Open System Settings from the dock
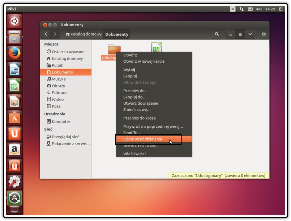 pos(15,182)
